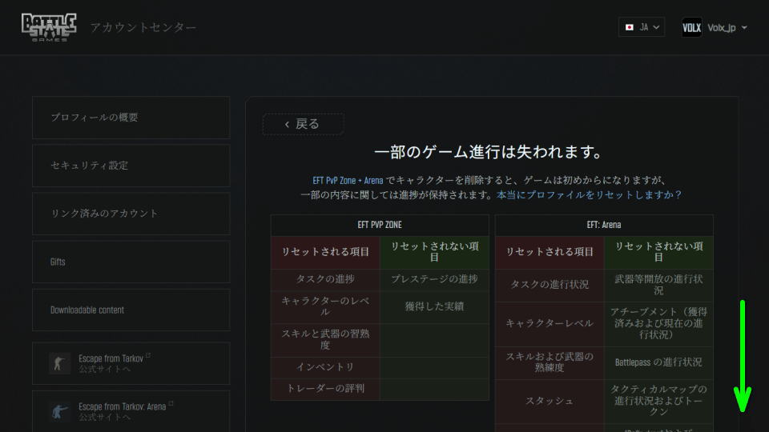The width and height of the screenshot is (769, 432).
Task: Click the 本当にプロファイルをリセットしますか？ text
Action: pos(589,195)
